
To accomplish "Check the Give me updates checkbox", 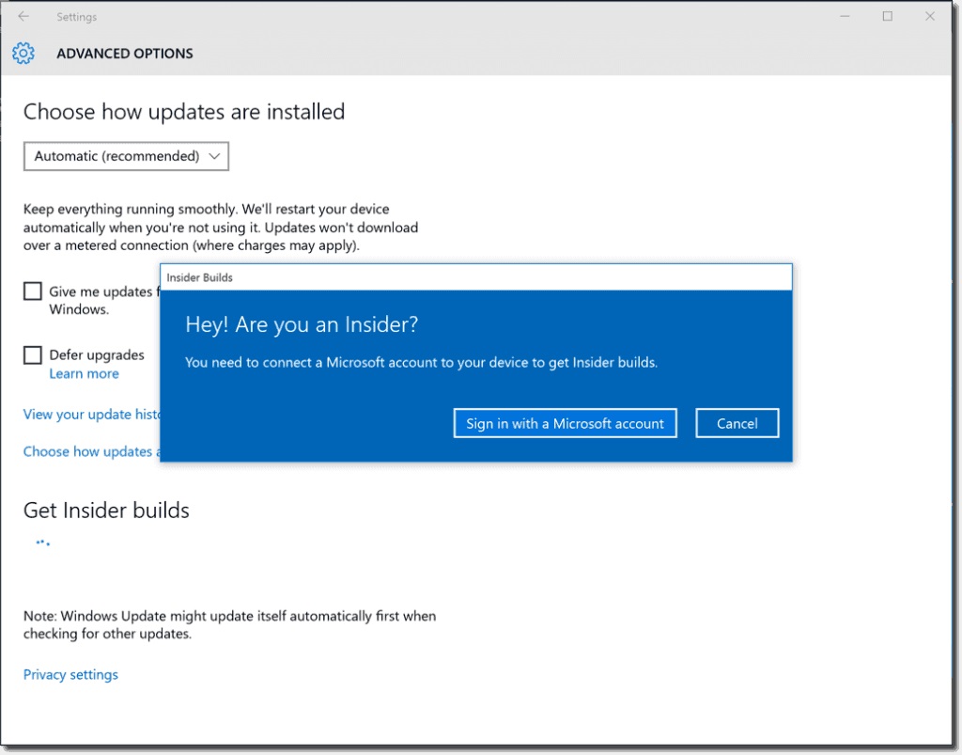I will pos(33,291).
